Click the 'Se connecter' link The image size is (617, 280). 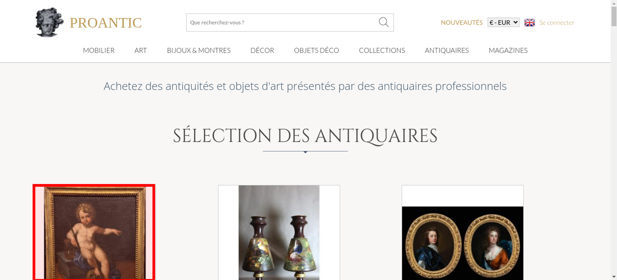tap(557, 23)
